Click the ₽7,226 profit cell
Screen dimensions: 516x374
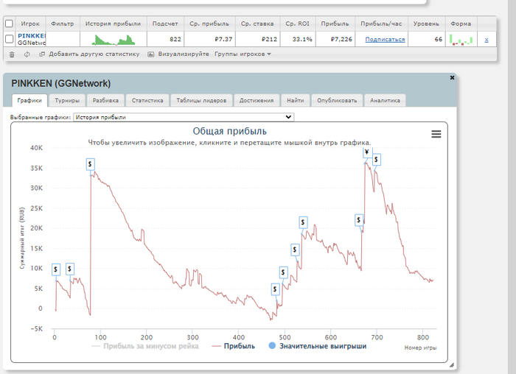(x=335, y=39)
